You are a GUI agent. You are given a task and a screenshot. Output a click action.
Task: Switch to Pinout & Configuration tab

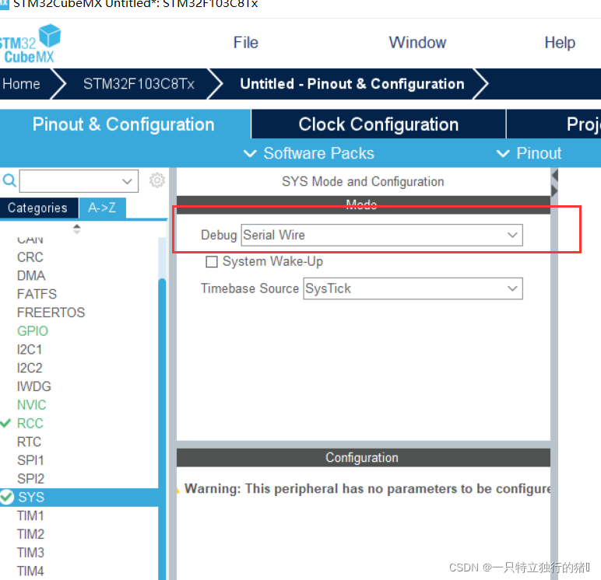pos(124,124)
